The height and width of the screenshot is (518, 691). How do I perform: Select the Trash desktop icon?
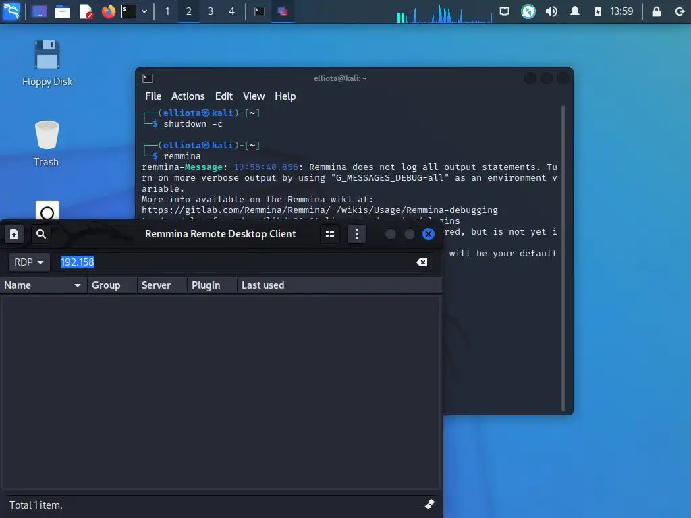[x=47, y=144]
